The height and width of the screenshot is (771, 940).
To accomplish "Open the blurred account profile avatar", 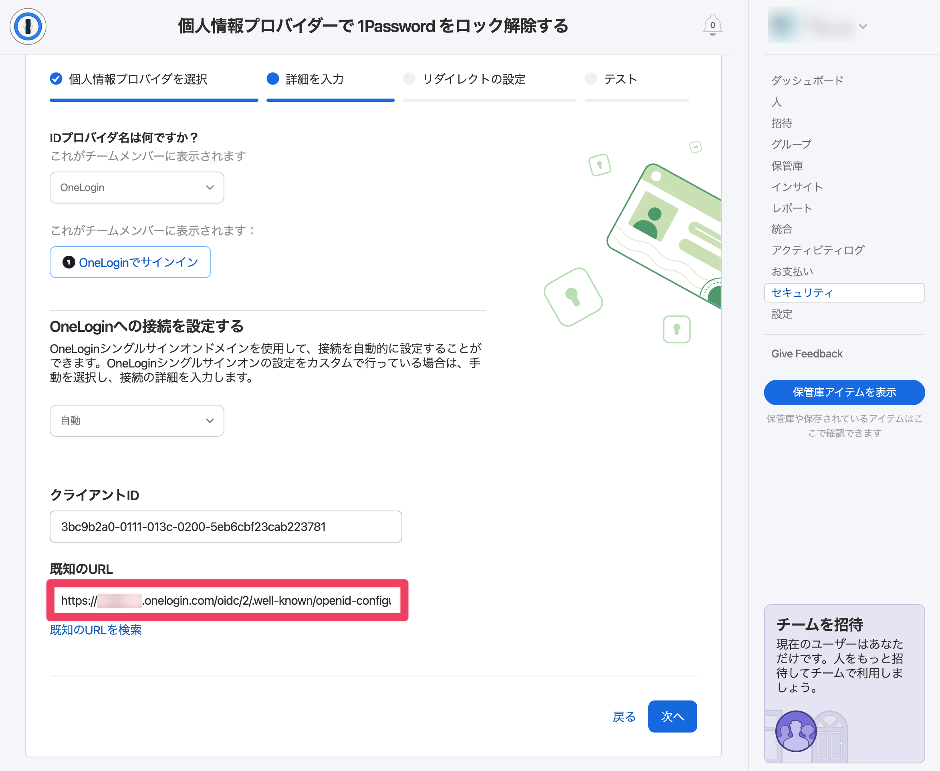I will point(812,25).
